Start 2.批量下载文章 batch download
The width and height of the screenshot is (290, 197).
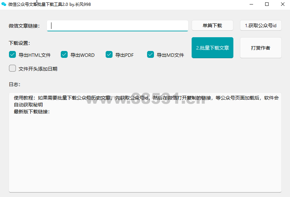212,48
